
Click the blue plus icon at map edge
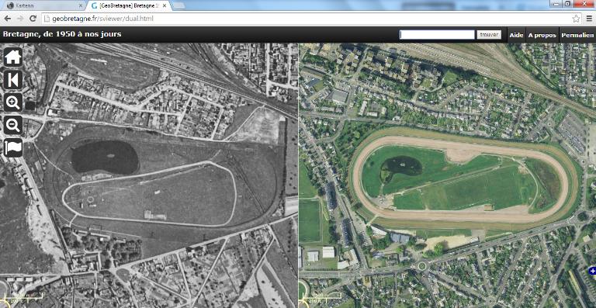click(592, 271)
